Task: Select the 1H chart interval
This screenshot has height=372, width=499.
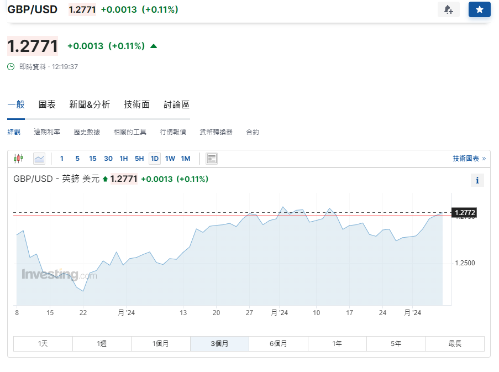Action: click(124, 159)
